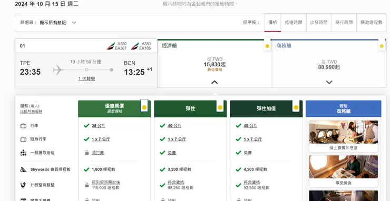Click 1 x 7 公斤 in 彈性 column

pyautogui.click(x=177, y=139)
